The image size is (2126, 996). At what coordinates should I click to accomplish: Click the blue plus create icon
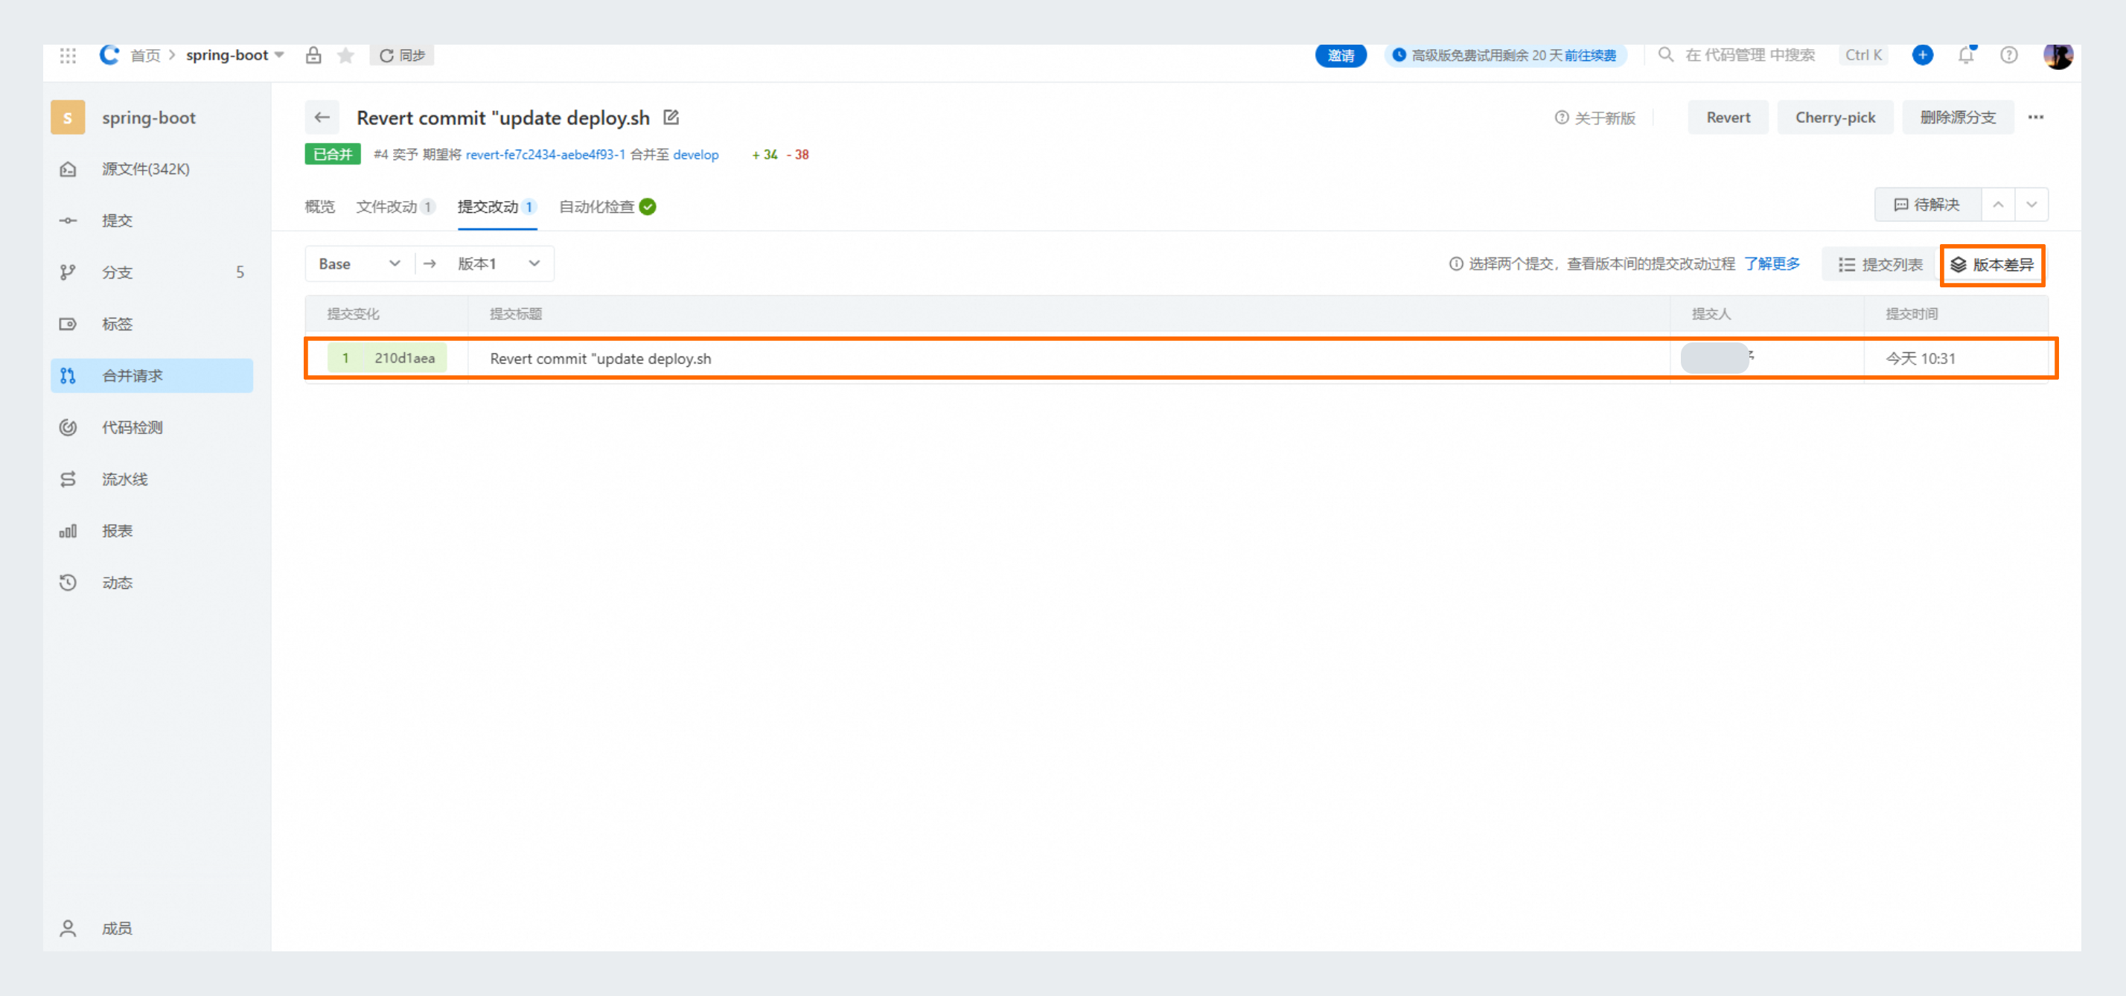click(1922, 55)
